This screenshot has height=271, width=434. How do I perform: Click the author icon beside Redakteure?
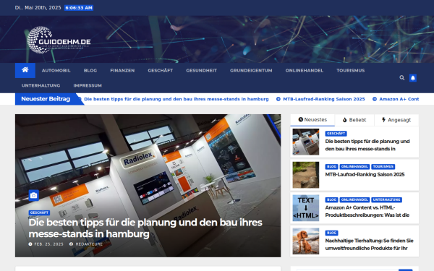tap(71, 244)
